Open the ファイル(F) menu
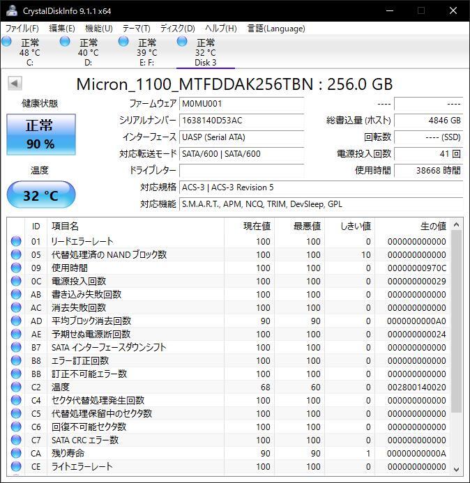470x483 pixels. pyautogui.click(x=22, y=29)
